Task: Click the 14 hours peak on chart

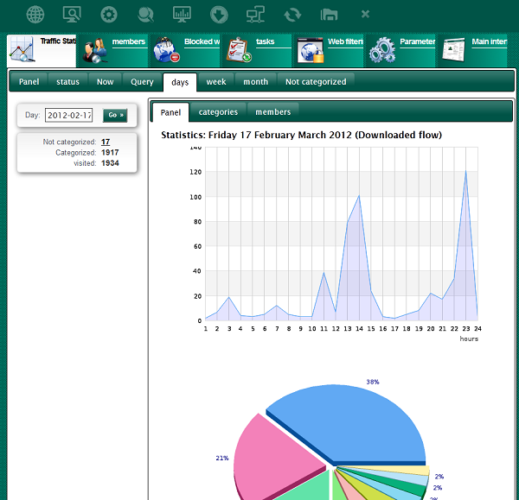Action: pos(359,196)
